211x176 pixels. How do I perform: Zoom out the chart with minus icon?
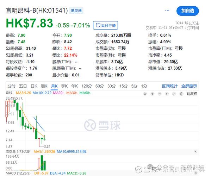point(160,94)
